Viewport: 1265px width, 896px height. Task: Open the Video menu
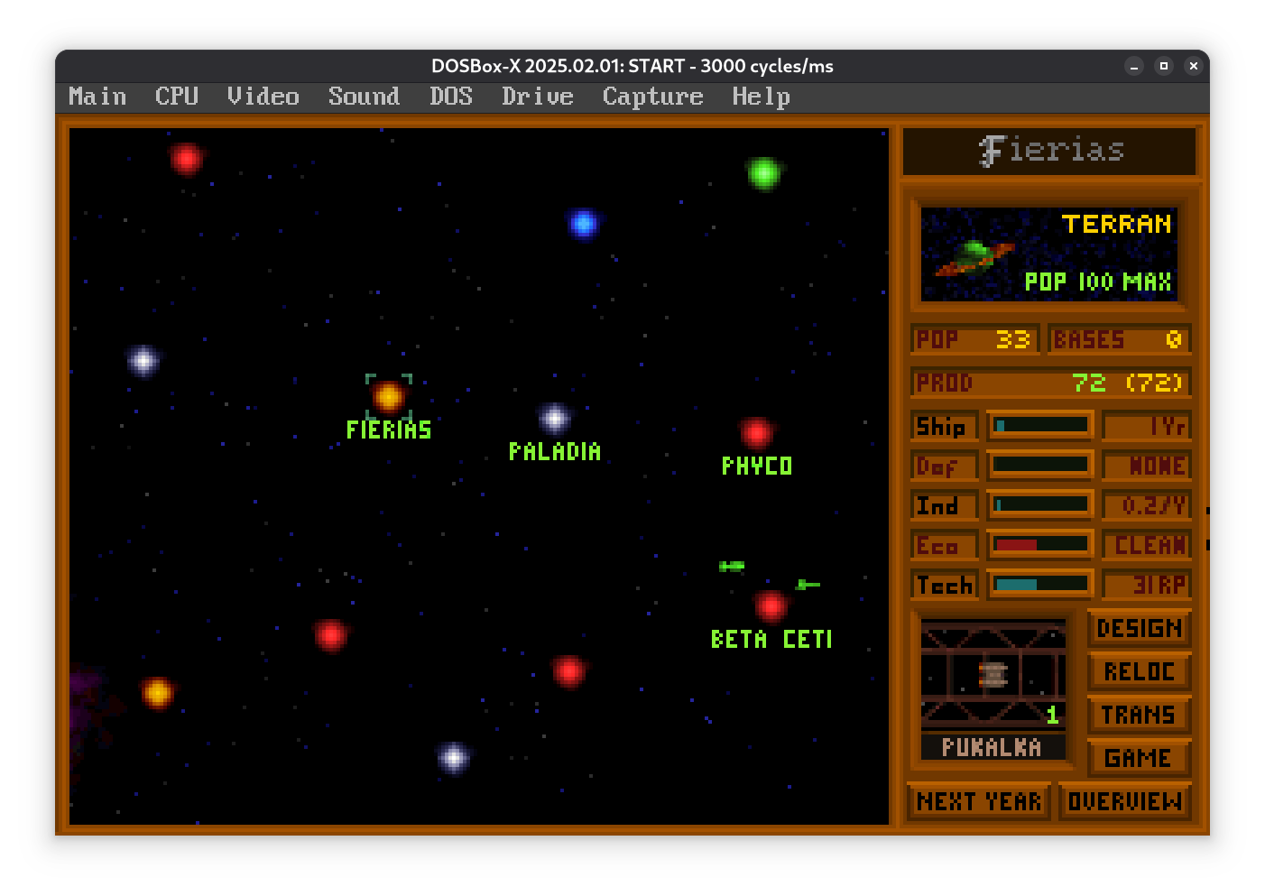coord(263,97)
